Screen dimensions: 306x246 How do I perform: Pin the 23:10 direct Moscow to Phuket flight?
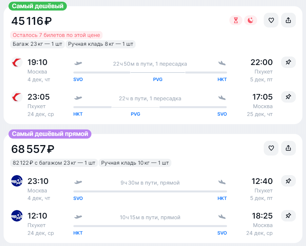click(288, 181)
